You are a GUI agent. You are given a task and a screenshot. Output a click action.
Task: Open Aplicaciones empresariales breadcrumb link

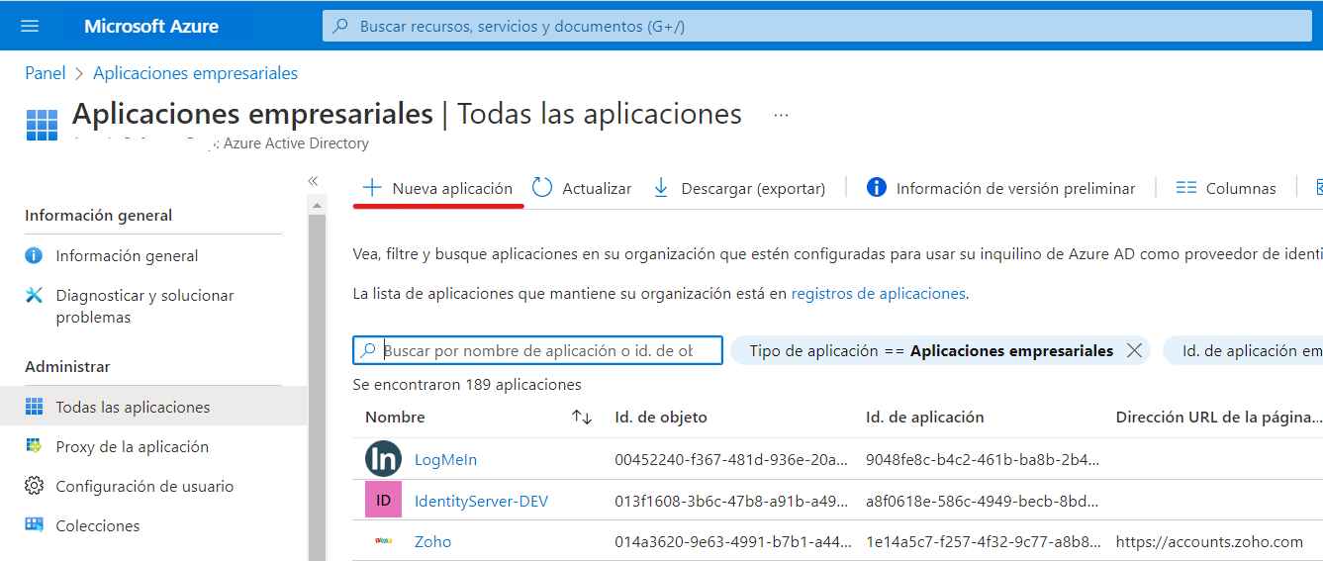195,73
